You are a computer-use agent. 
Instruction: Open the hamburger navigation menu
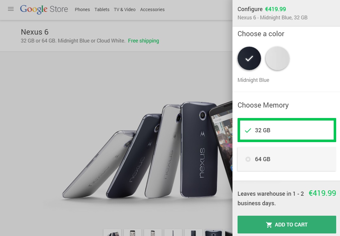(x=11, y=9)
